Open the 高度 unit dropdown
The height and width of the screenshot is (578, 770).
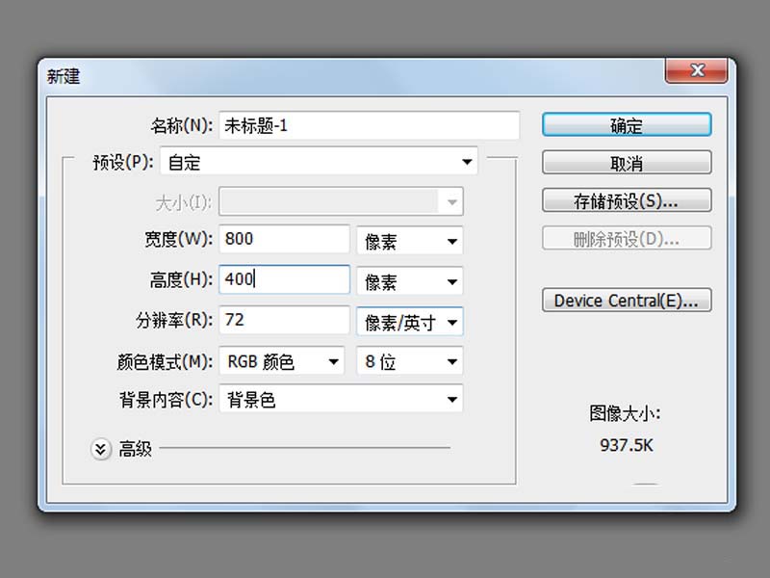(x=410, y=280)
